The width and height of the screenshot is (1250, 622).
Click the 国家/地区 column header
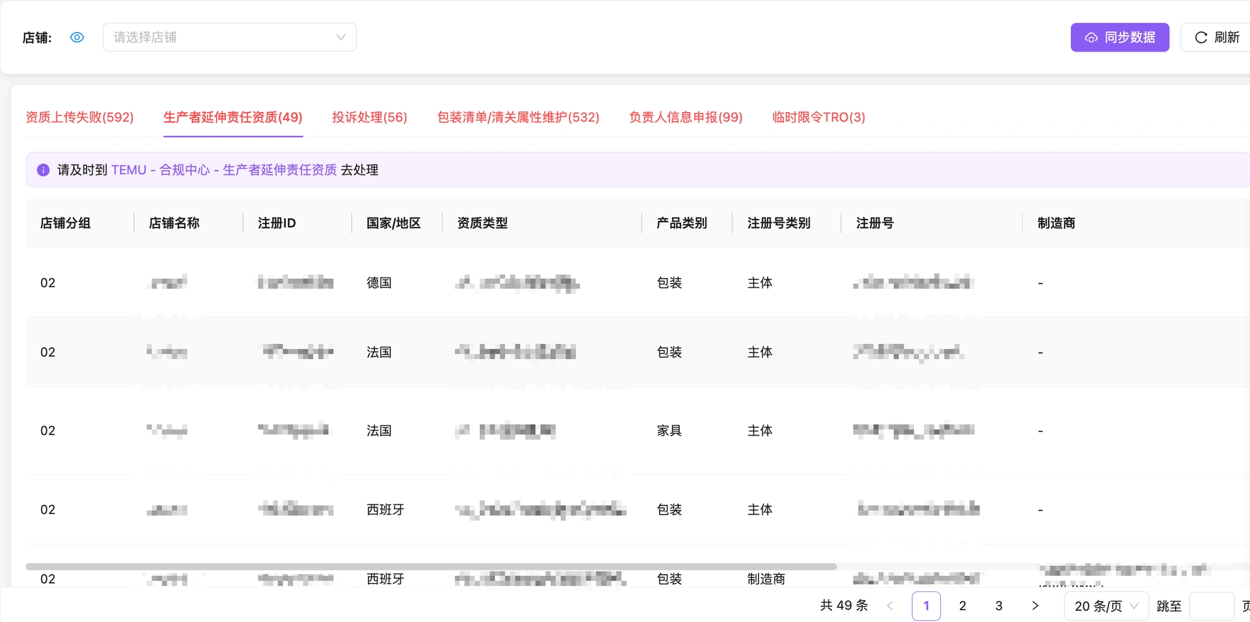click(x=393, y=223)
